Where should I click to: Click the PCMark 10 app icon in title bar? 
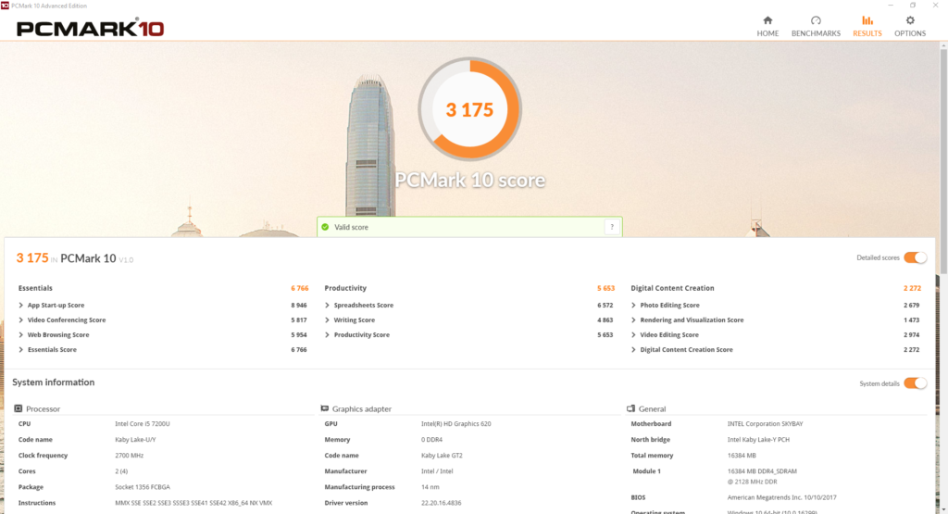pos(5,6)
